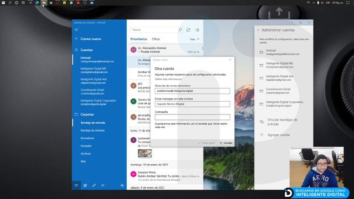Image resolution: width=354 pixels, height=199 pixels.
Task: Go back with arrow in Administrar cuentas
Action: [x=258, y=30]
